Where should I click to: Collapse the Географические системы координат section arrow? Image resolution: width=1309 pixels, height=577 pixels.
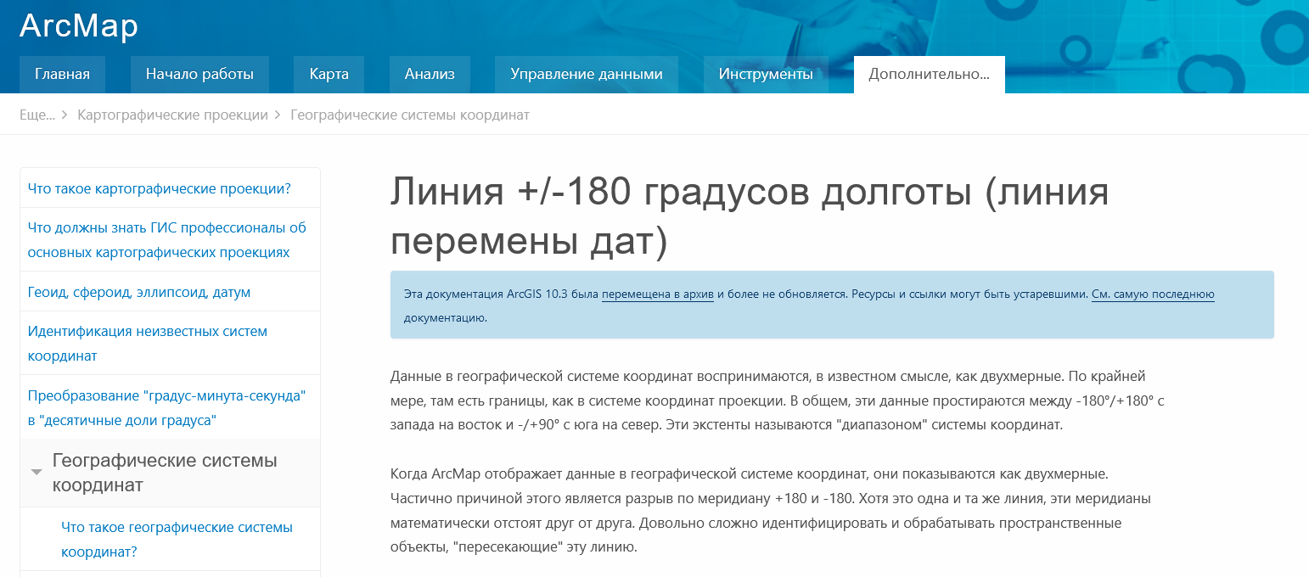(x=37, y=472)
